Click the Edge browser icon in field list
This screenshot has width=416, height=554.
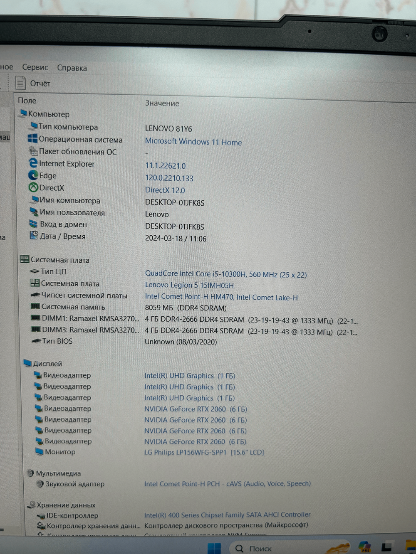[33, 175]
